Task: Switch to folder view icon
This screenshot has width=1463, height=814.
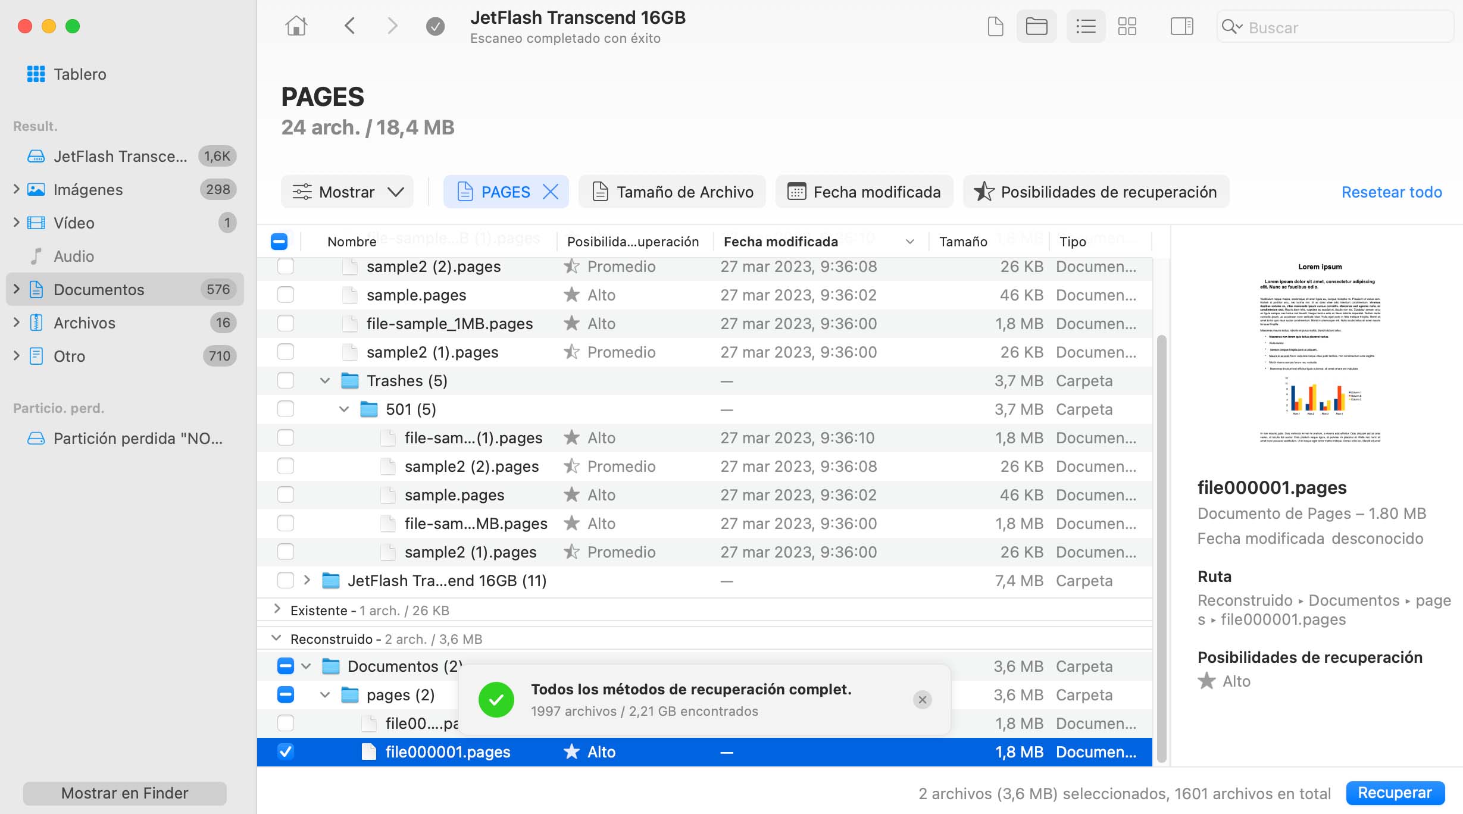Action: (x=1037, y=27)
